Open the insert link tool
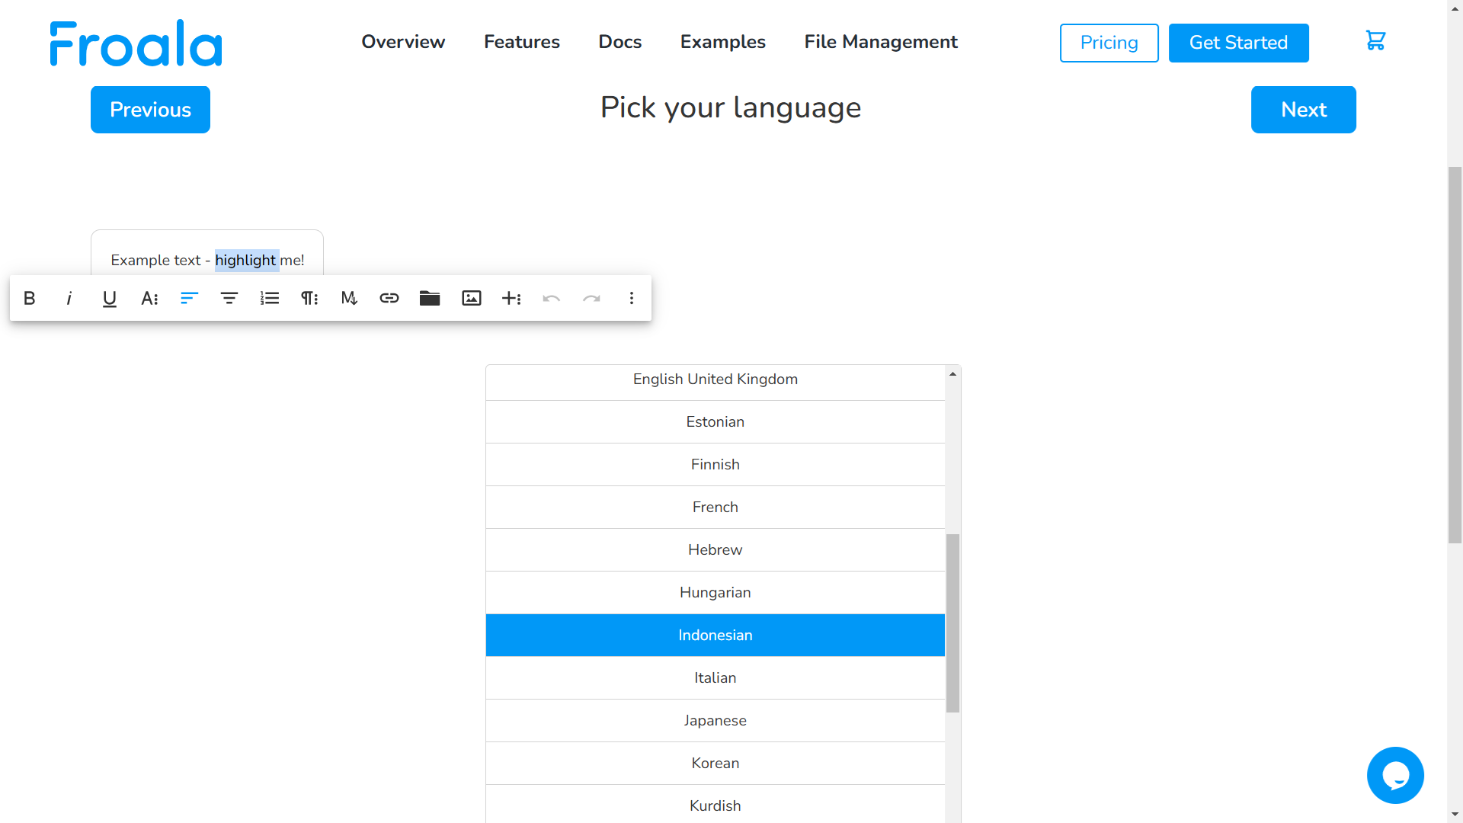This screenshot has height=823, width=1463. [389, 298]
